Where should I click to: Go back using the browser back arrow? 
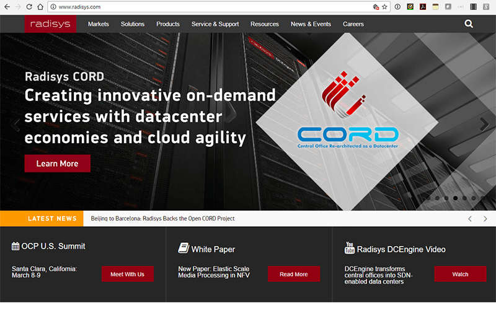click(6, 7)
